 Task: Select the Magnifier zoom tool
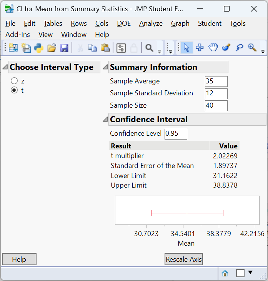coord(252,48)
